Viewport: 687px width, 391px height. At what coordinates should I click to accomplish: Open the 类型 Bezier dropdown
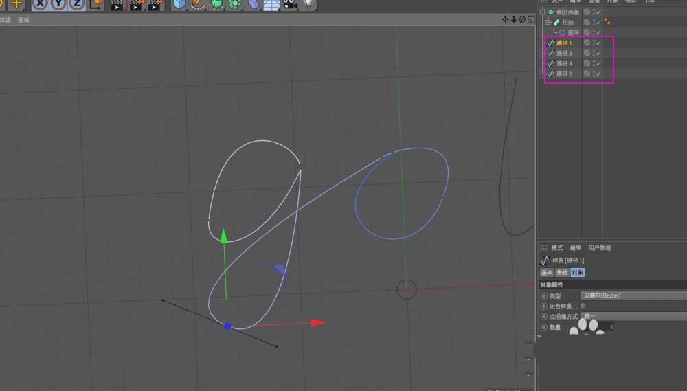(632, 295)
